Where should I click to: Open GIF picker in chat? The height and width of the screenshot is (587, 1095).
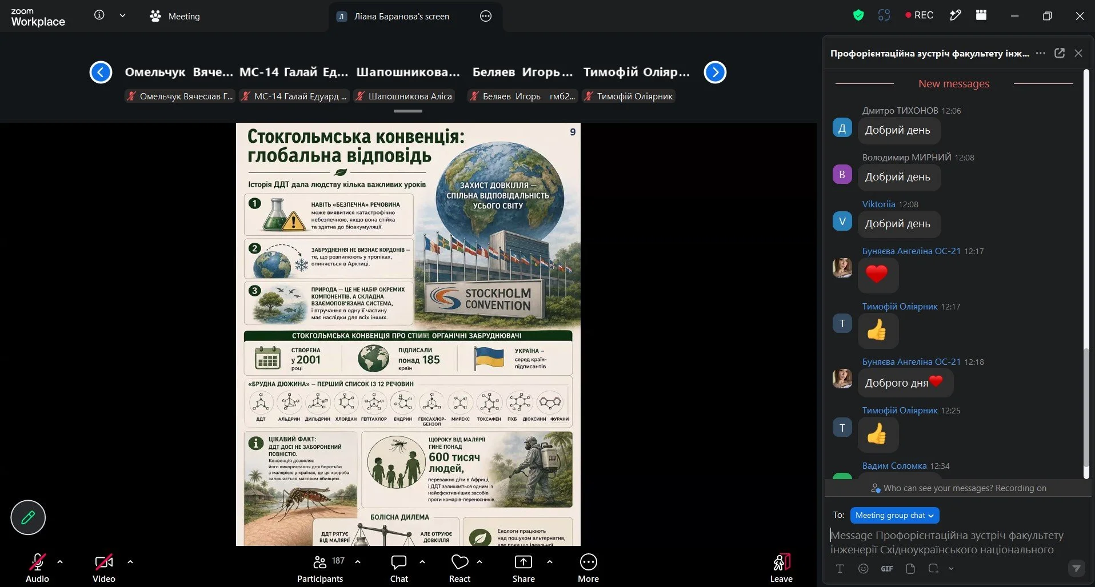(887, 568)
